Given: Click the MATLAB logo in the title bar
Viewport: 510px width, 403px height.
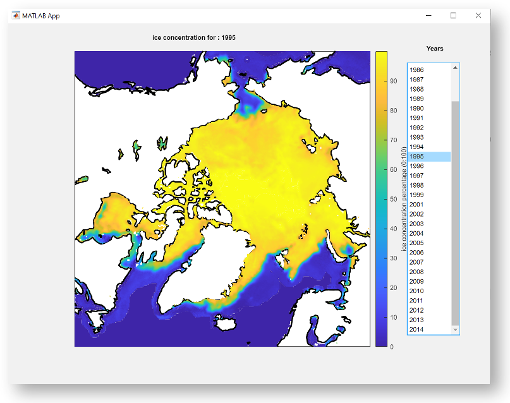Looking at the screenshot, I should [16, 15].
